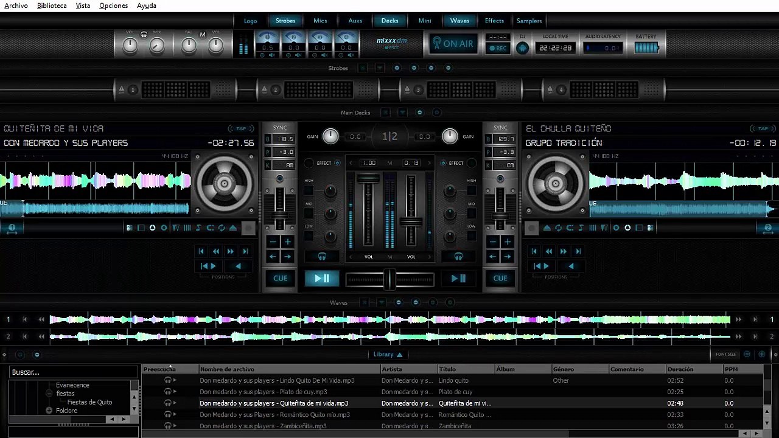Click the play/pause button for deck 2
Screen dimensions: 779x438
click(458, 279)
